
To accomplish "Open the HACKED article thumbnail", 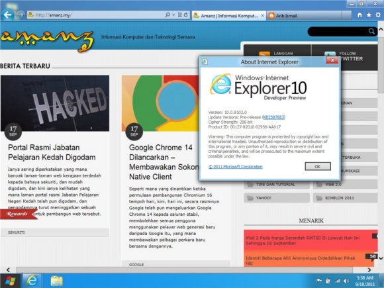I will pyautogui.click(x=55, y=103).
